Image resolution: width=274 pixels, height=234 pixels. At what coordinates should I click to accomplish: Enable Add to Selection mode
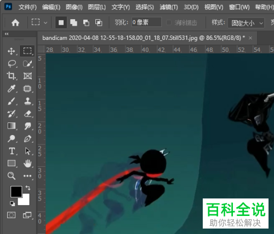pos(73,22)
